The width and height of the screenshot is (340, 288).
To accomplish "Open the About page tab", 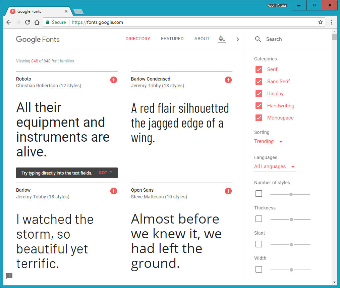I will pyautogui.click(x=202, y=39).
